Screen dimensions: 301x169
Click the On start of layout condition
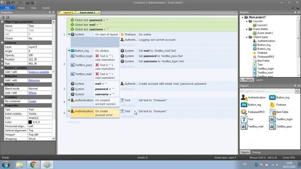[106, 34]
